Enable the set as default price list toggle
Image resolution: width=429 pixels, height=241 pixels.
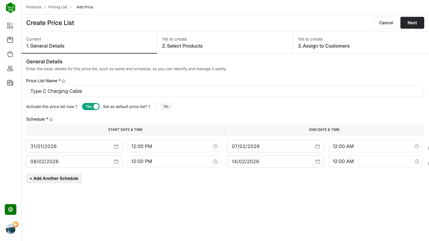(x=163, y=106)
